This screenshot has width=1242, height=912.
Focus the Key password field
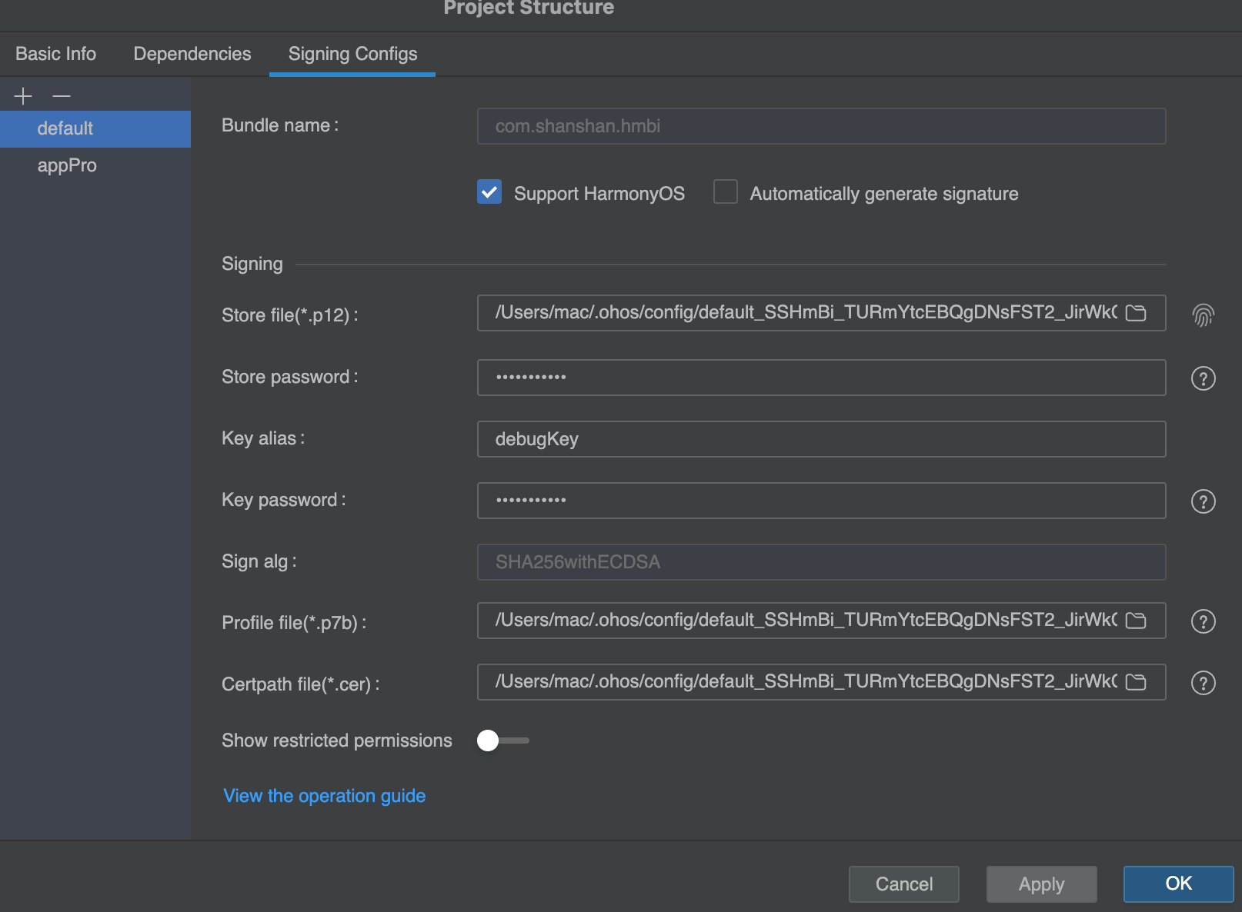coord(821,501)
